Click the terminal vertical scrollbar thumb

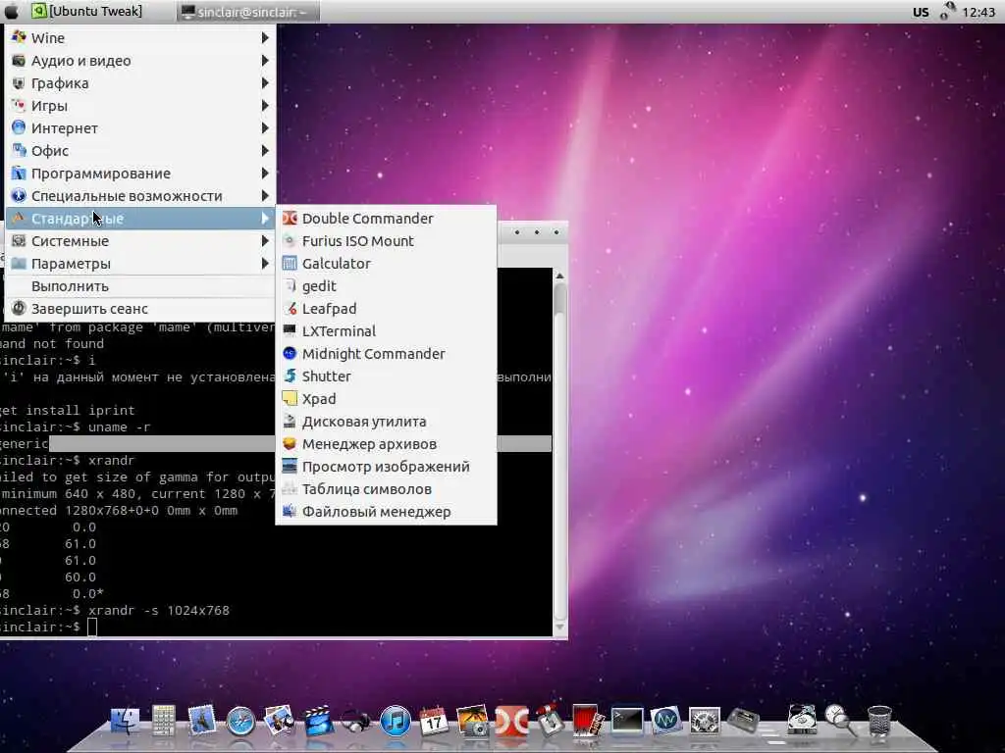tap(559, 299)
